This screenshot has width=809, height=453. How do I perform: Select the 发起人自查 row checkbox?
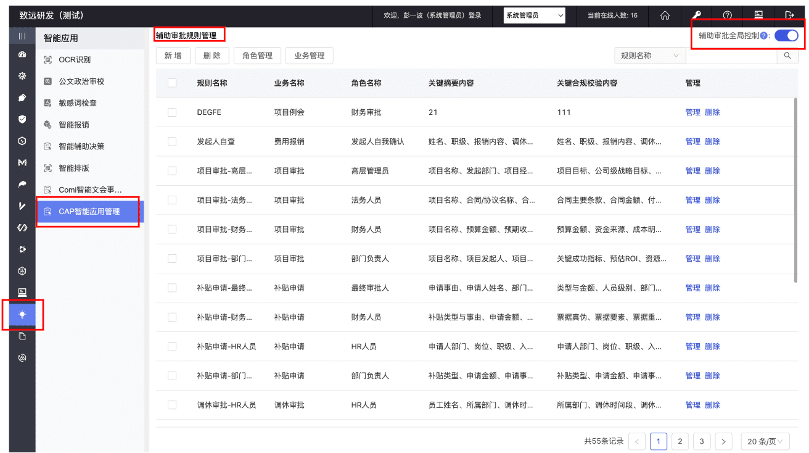172,141
